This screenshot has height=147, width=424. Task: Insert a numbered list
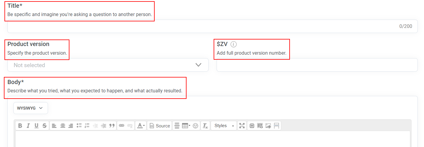coord(87,126)
